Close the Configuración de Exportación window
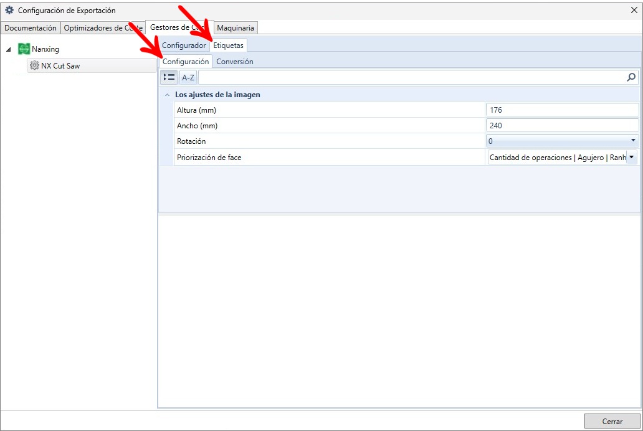 tap(634, 10)
